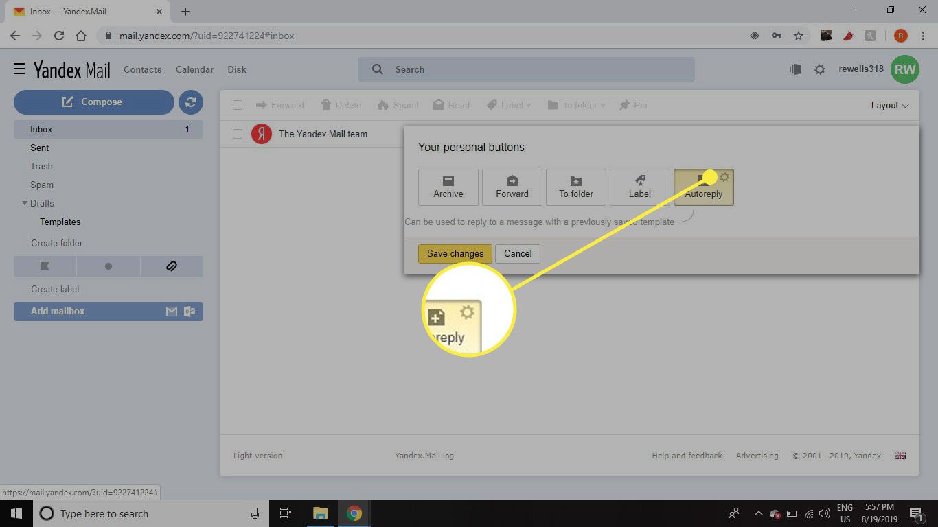The width and height of the screenshot is (938, 527).
Task: Open the Windows Start menu
Action: tap(16, 513)
